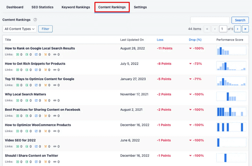The image size is (252, 166).
Task: Go to previous page arrow
Action: 215,29
